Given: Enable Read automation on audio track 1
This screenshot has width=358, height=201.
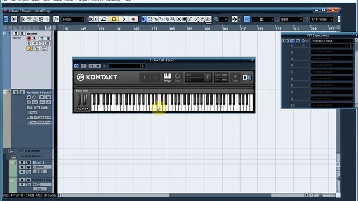Looking at the screenshot, I should click(42, 39).
